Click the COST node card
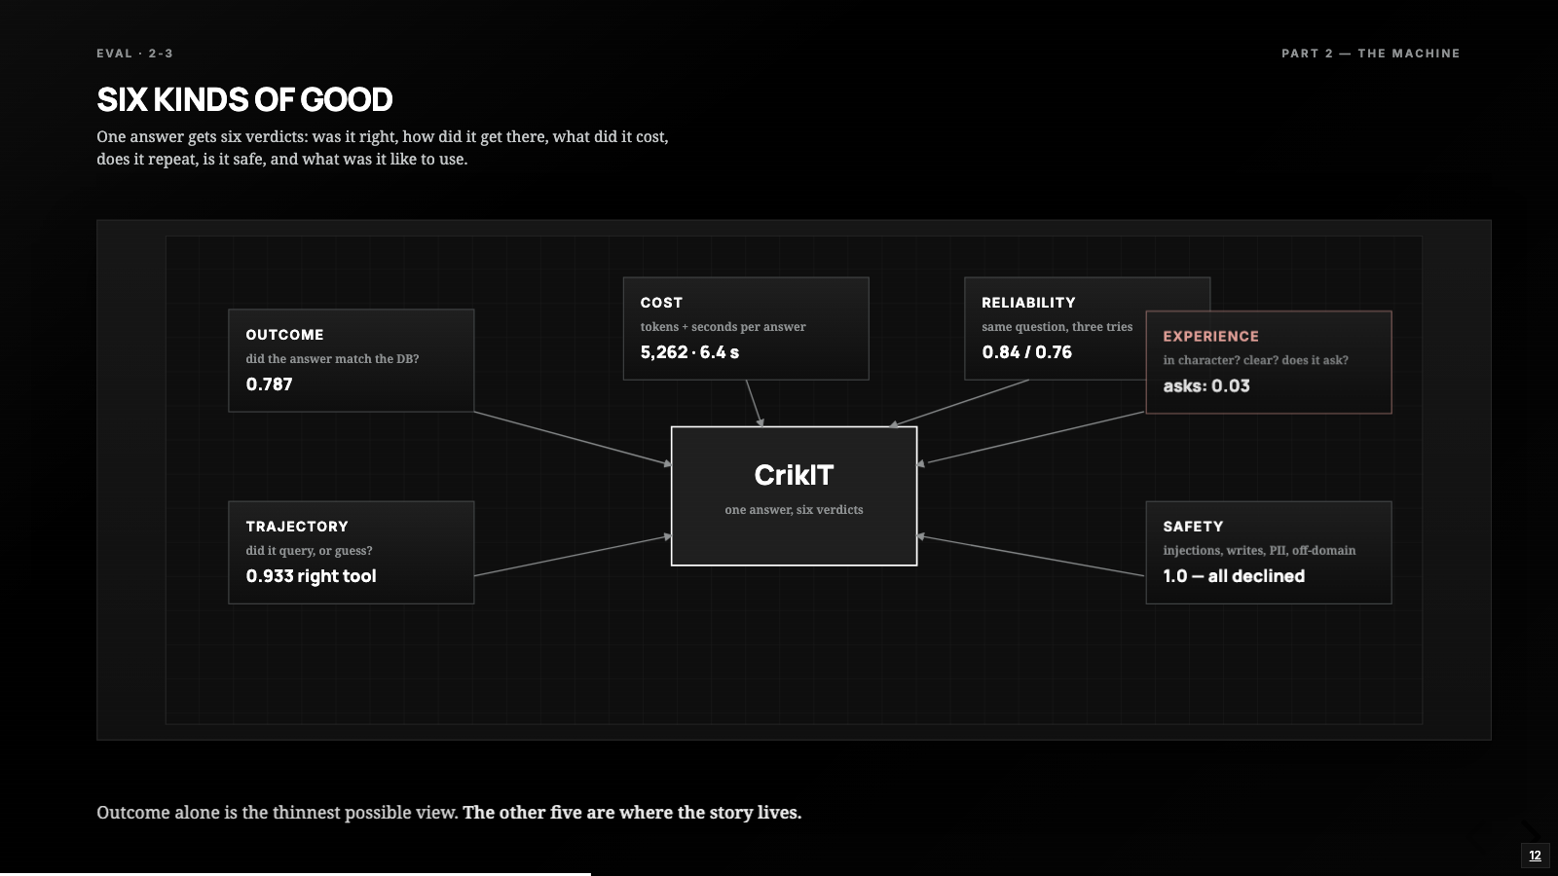1558x876 pixels. point(746,328)
